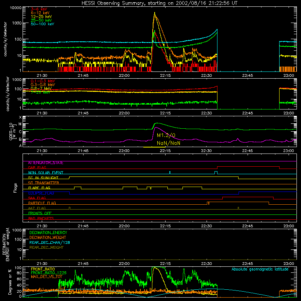Click the Degrees or % axis label

10,282
